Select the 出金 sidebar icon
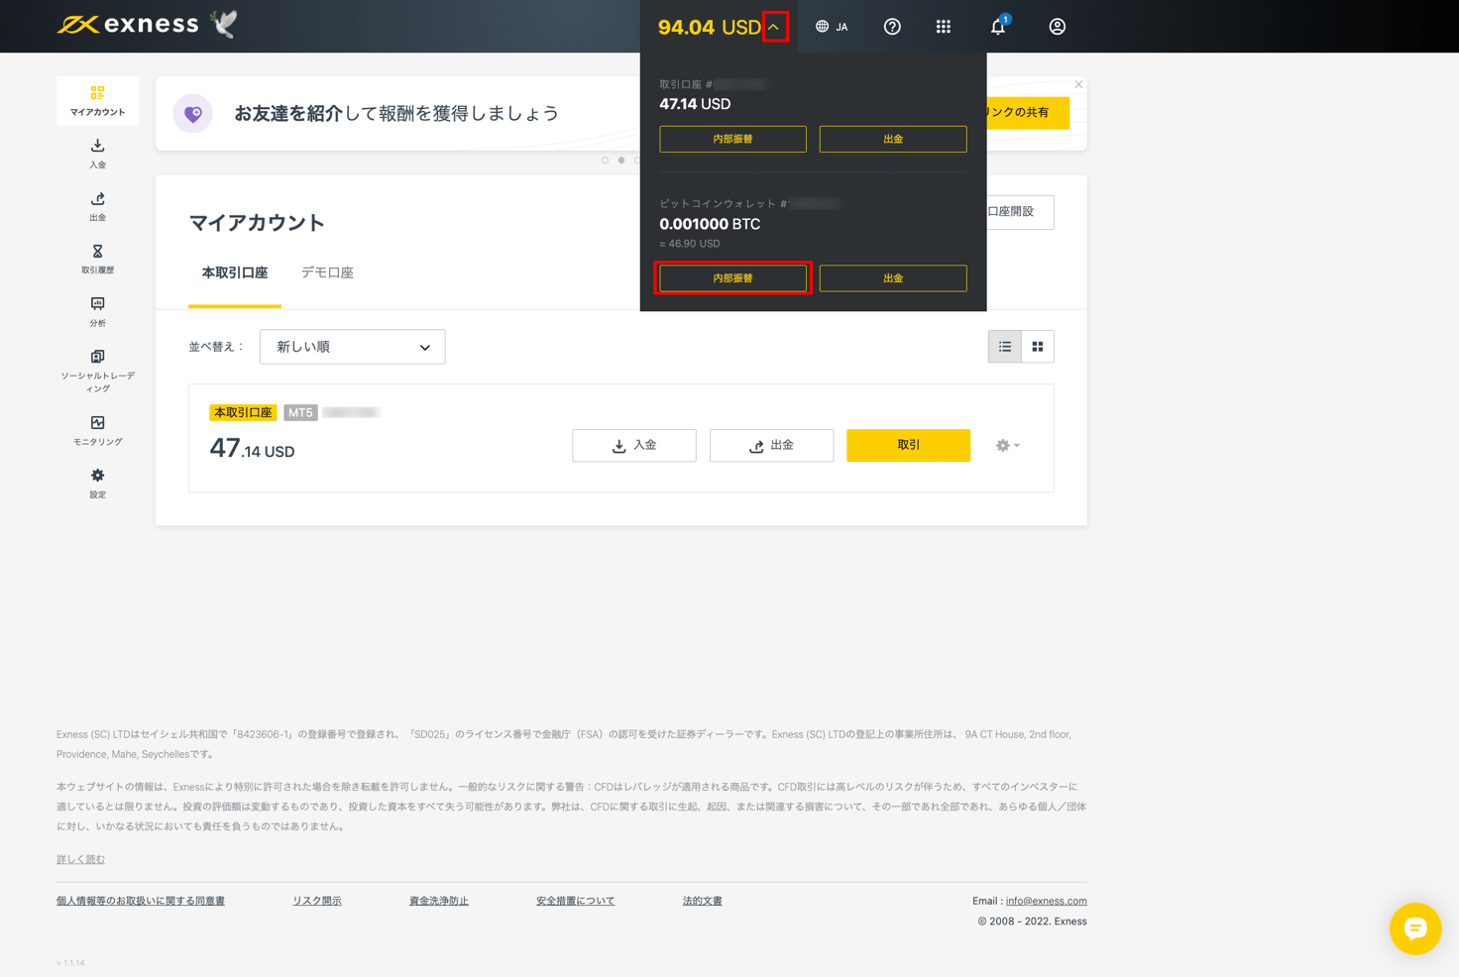 [97, 207]
